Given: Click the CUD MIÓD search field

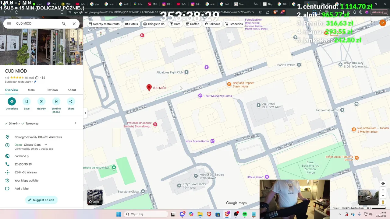Looking at the screenshot, I should [x=37, y=23].
